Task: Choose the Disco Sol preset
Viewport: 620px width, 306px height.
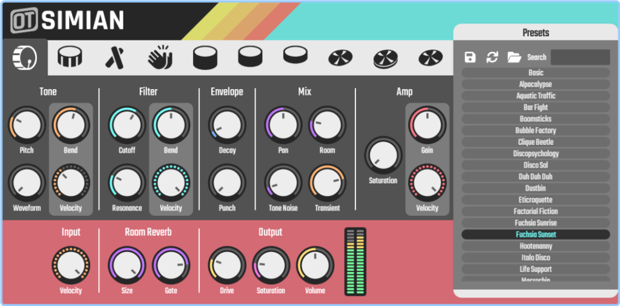Action: 536,165
